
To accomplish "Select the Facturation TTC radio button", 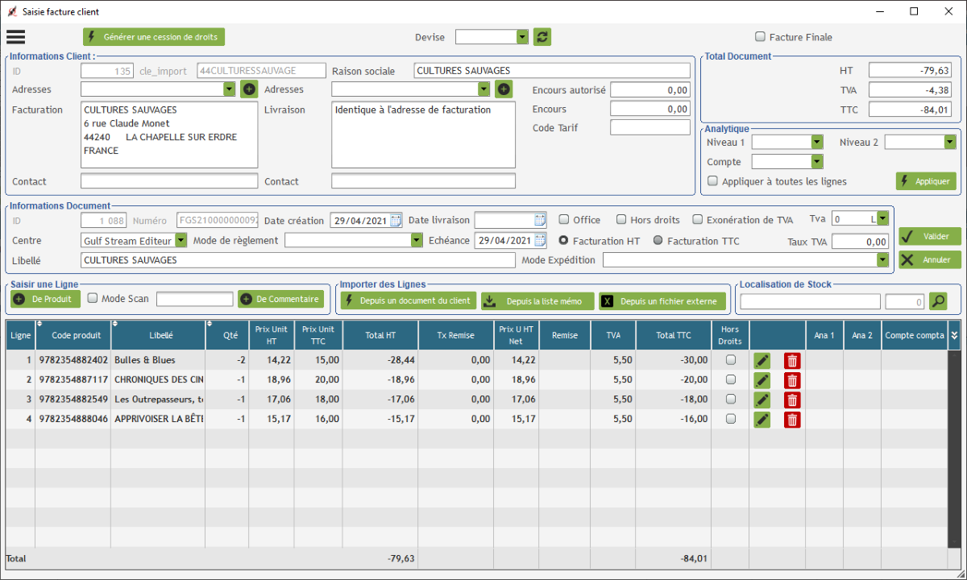I will pyautogui.click(x=658, y=240).
